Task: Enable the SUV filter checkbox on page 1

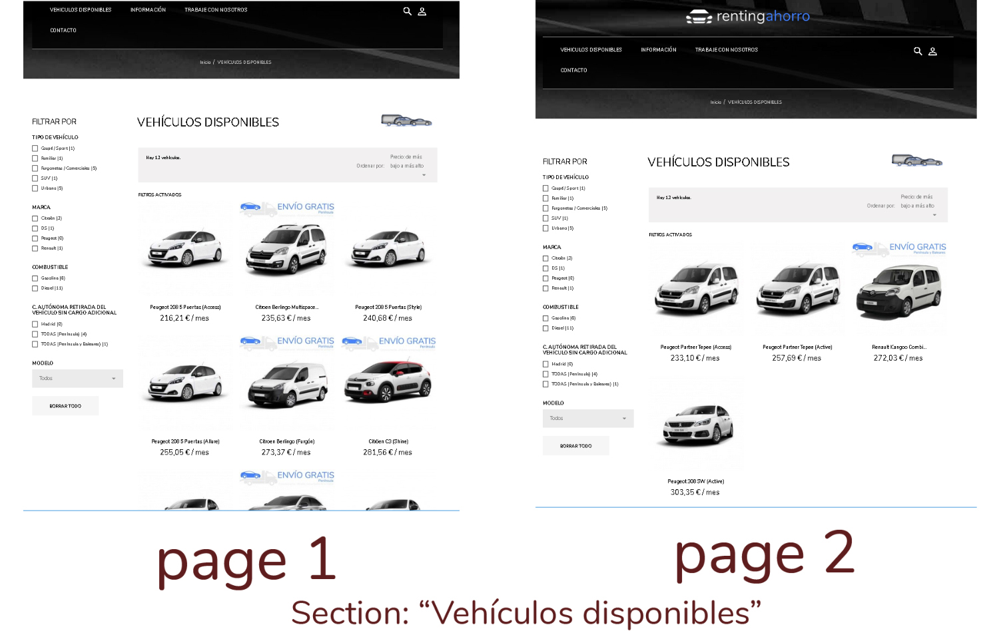Action: [x=35, y=178]
